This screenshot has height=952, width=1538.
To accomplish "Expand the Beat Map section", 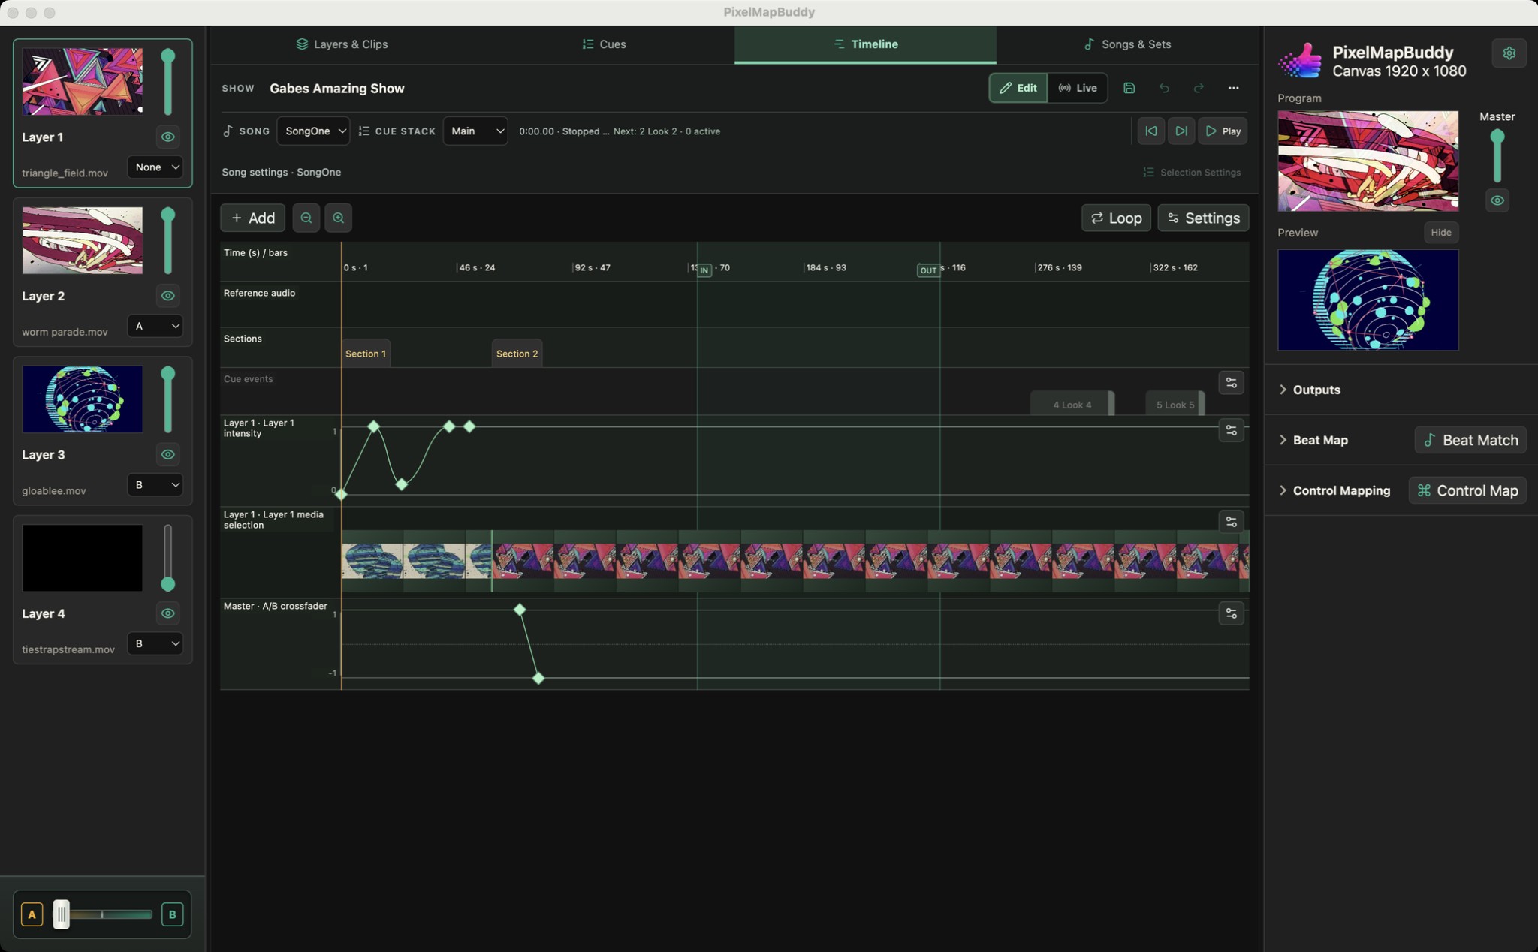I will pos(1313,440).
